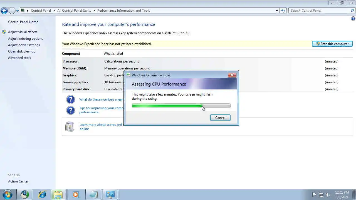Open What do these numbers mean link
The image size is (356, 200).
point(101,99)
